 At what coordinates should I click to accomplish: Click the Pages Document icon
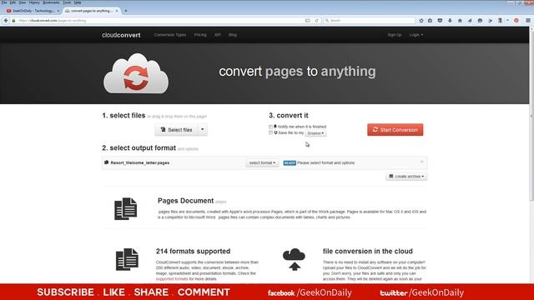coord(126,208)
